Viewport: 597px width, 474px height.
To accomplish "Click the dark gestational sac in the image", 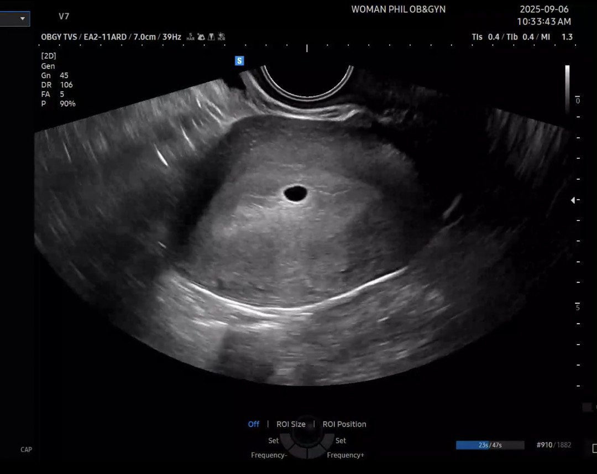I will [296, 194].
